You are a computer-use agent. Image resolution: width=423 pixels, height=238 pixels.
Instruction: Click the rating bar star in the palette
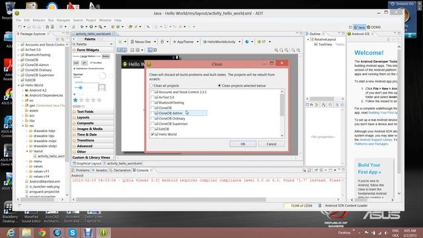pyautogui.click(x=75, y=100)
